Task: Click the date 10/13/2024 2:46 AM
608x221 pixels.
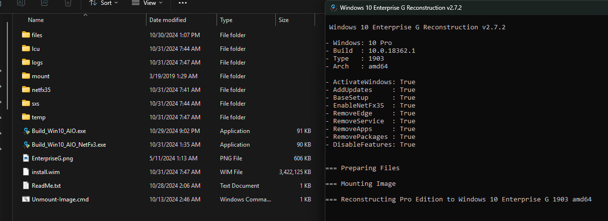Action: 175,199
